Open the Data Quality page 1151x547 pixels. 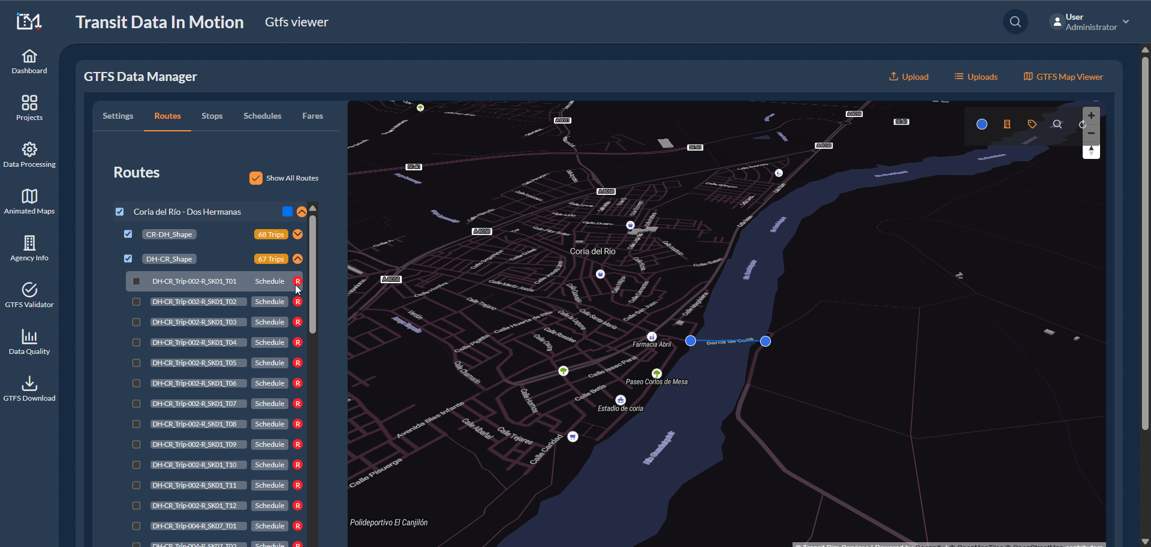(x=29, y=342)
